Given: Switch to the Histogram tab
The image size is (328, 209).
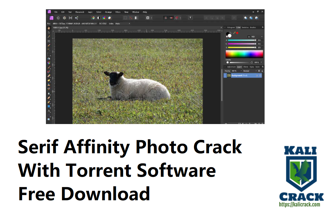Looking at the screenshot, I should click(x=231, y=27).
